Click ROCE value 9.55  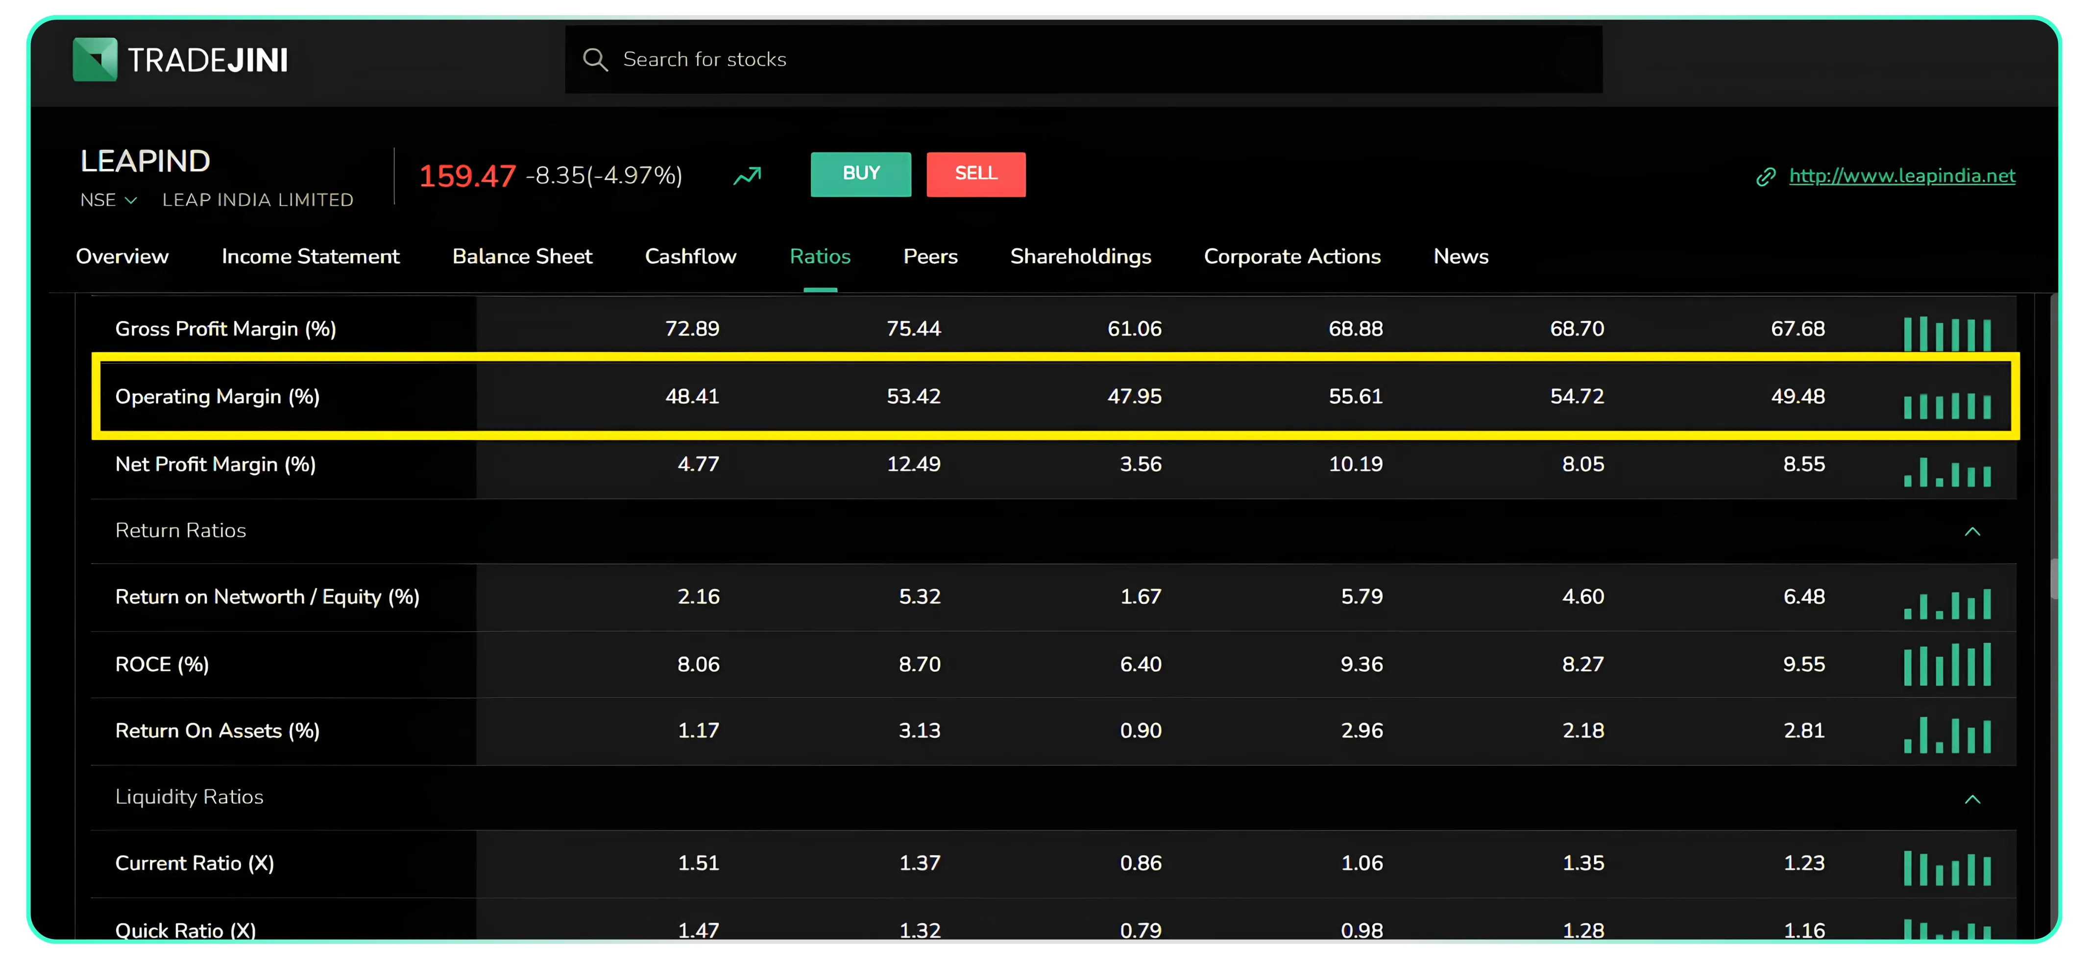(1803, 664)
